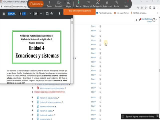
Task: Open Más options in meeting toolbar
Action: [x=126, y=4]
